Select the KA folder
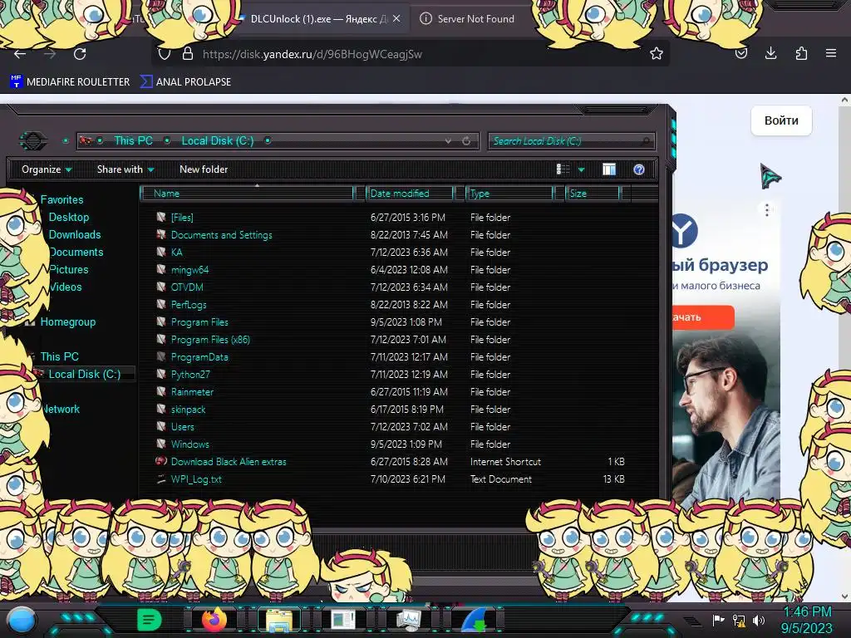The image size is (851, 638). [177, 253]
